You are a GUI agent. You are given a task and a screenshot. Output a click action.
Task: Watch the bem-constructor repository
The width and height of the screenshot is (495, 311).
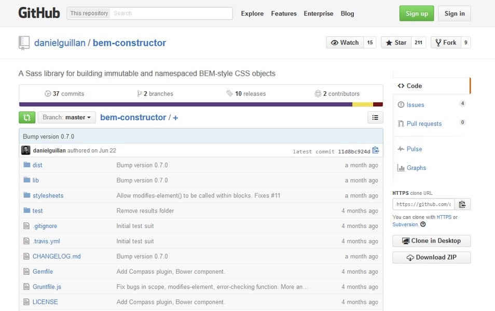point(344,43)
